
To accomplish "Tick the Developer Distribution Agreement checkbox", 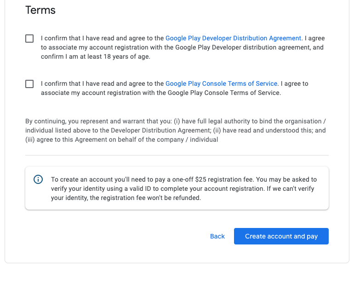I will coord(29,39).
